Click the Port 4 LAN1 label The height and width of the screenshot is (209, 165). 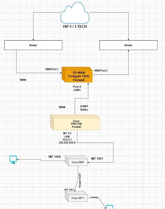tap(77, 88)
